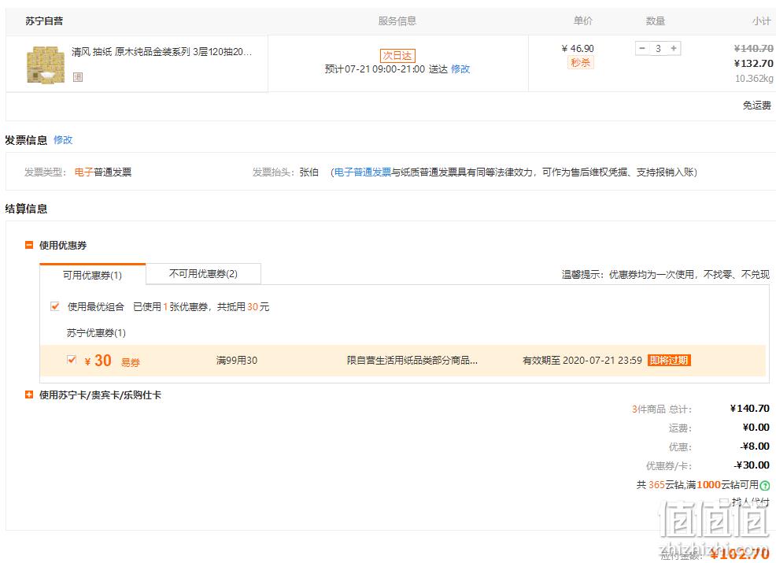Screen dimensions: 776x563
Task: Open the blue 电子普通发票 link in parentheses
Action: (363, 172)
